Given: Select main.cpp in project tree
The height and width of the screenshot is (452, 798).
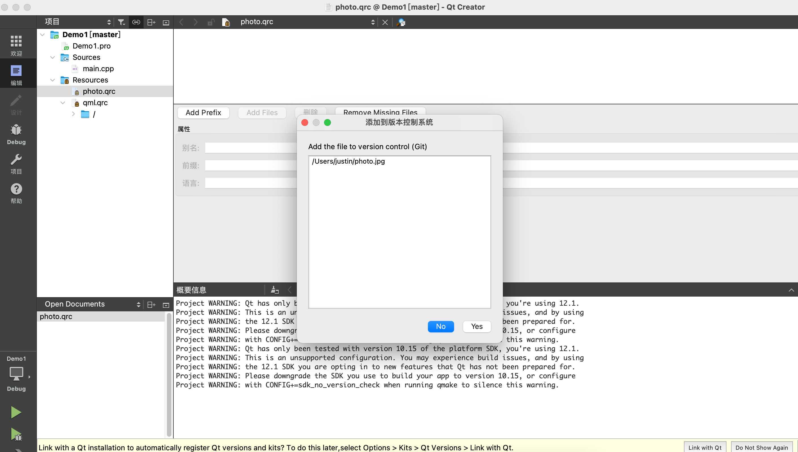Looking at the screenshot, I should click(x=98, y=69).
